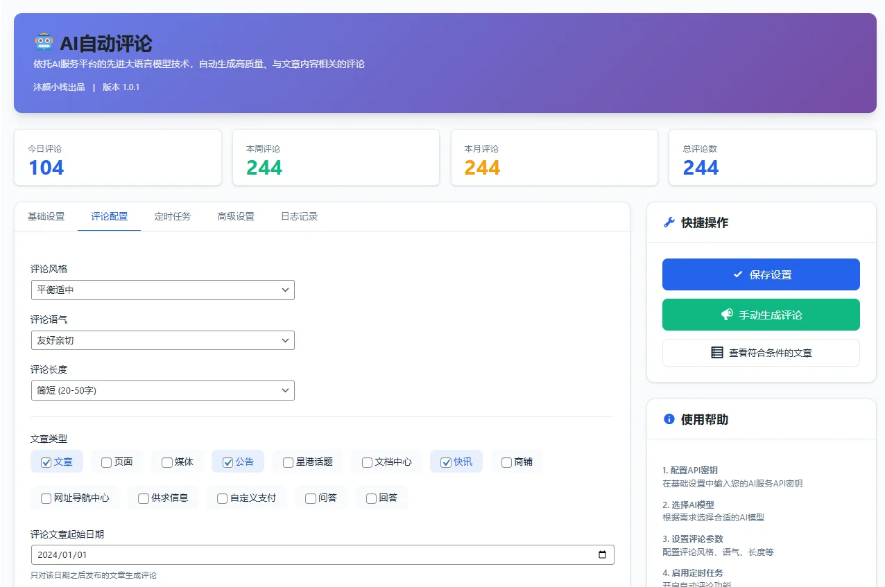Open the calendar icon in the date field

(603, 554)
